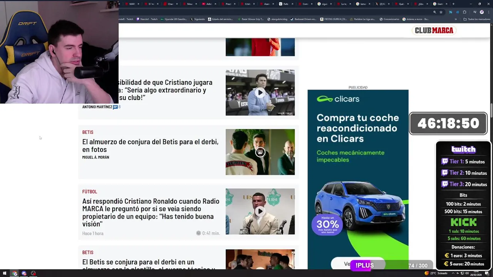Open the 'Estado del servicio...' bookmark
The height and width of the screenshot is (277, 493).
(221, 19)
